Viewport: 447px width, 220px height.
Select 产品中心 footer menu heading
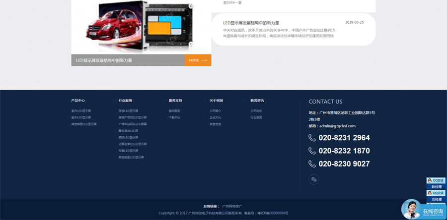78,101
